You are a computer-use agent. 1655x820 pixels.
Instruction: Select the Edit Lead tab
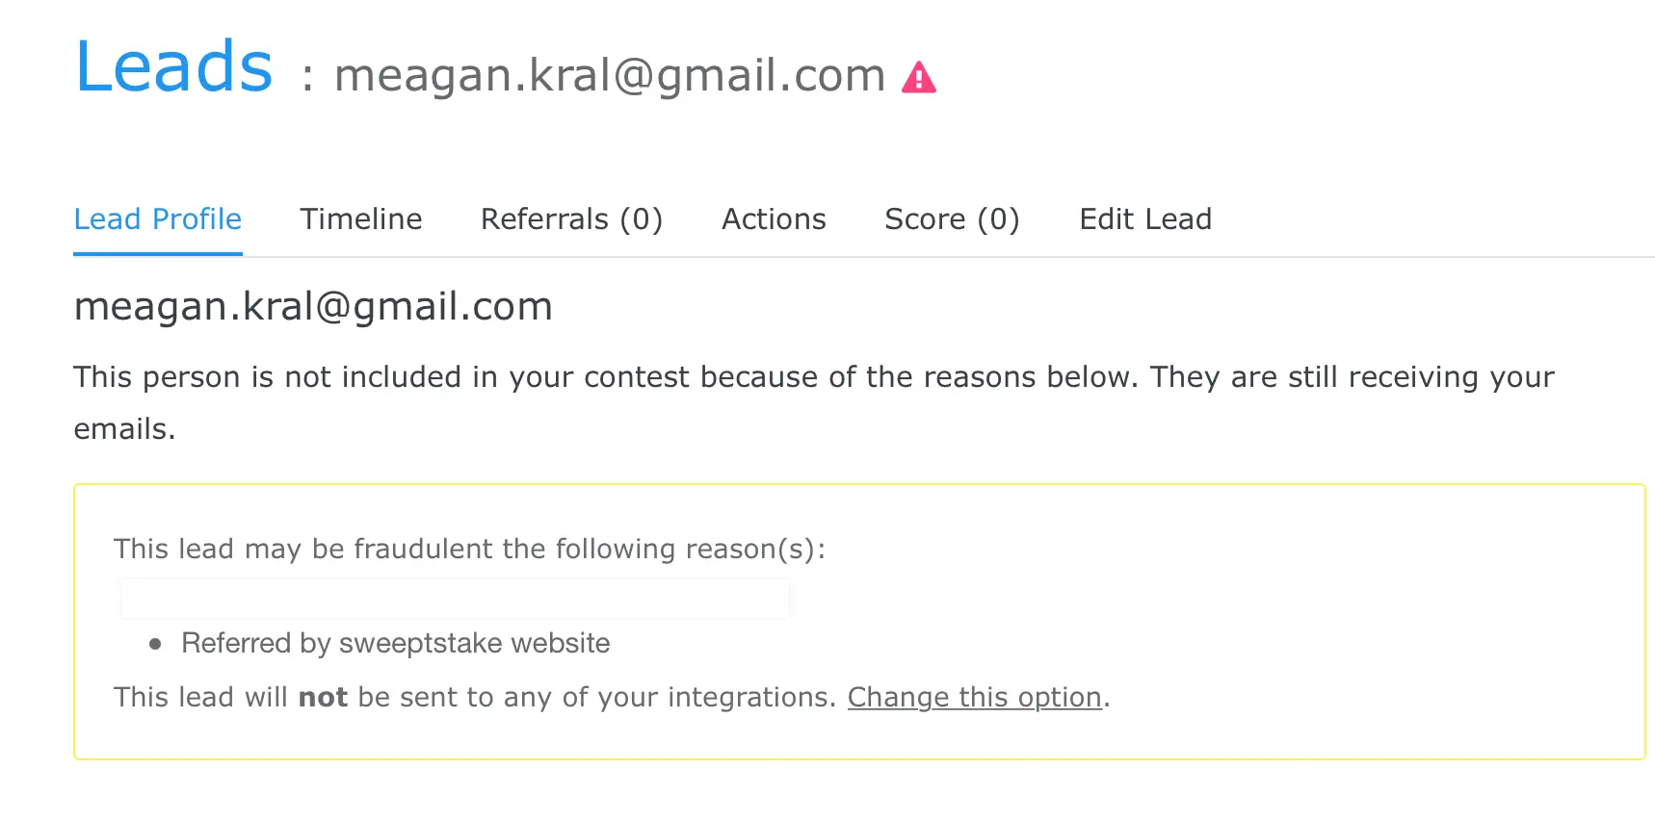[1145, 219]
